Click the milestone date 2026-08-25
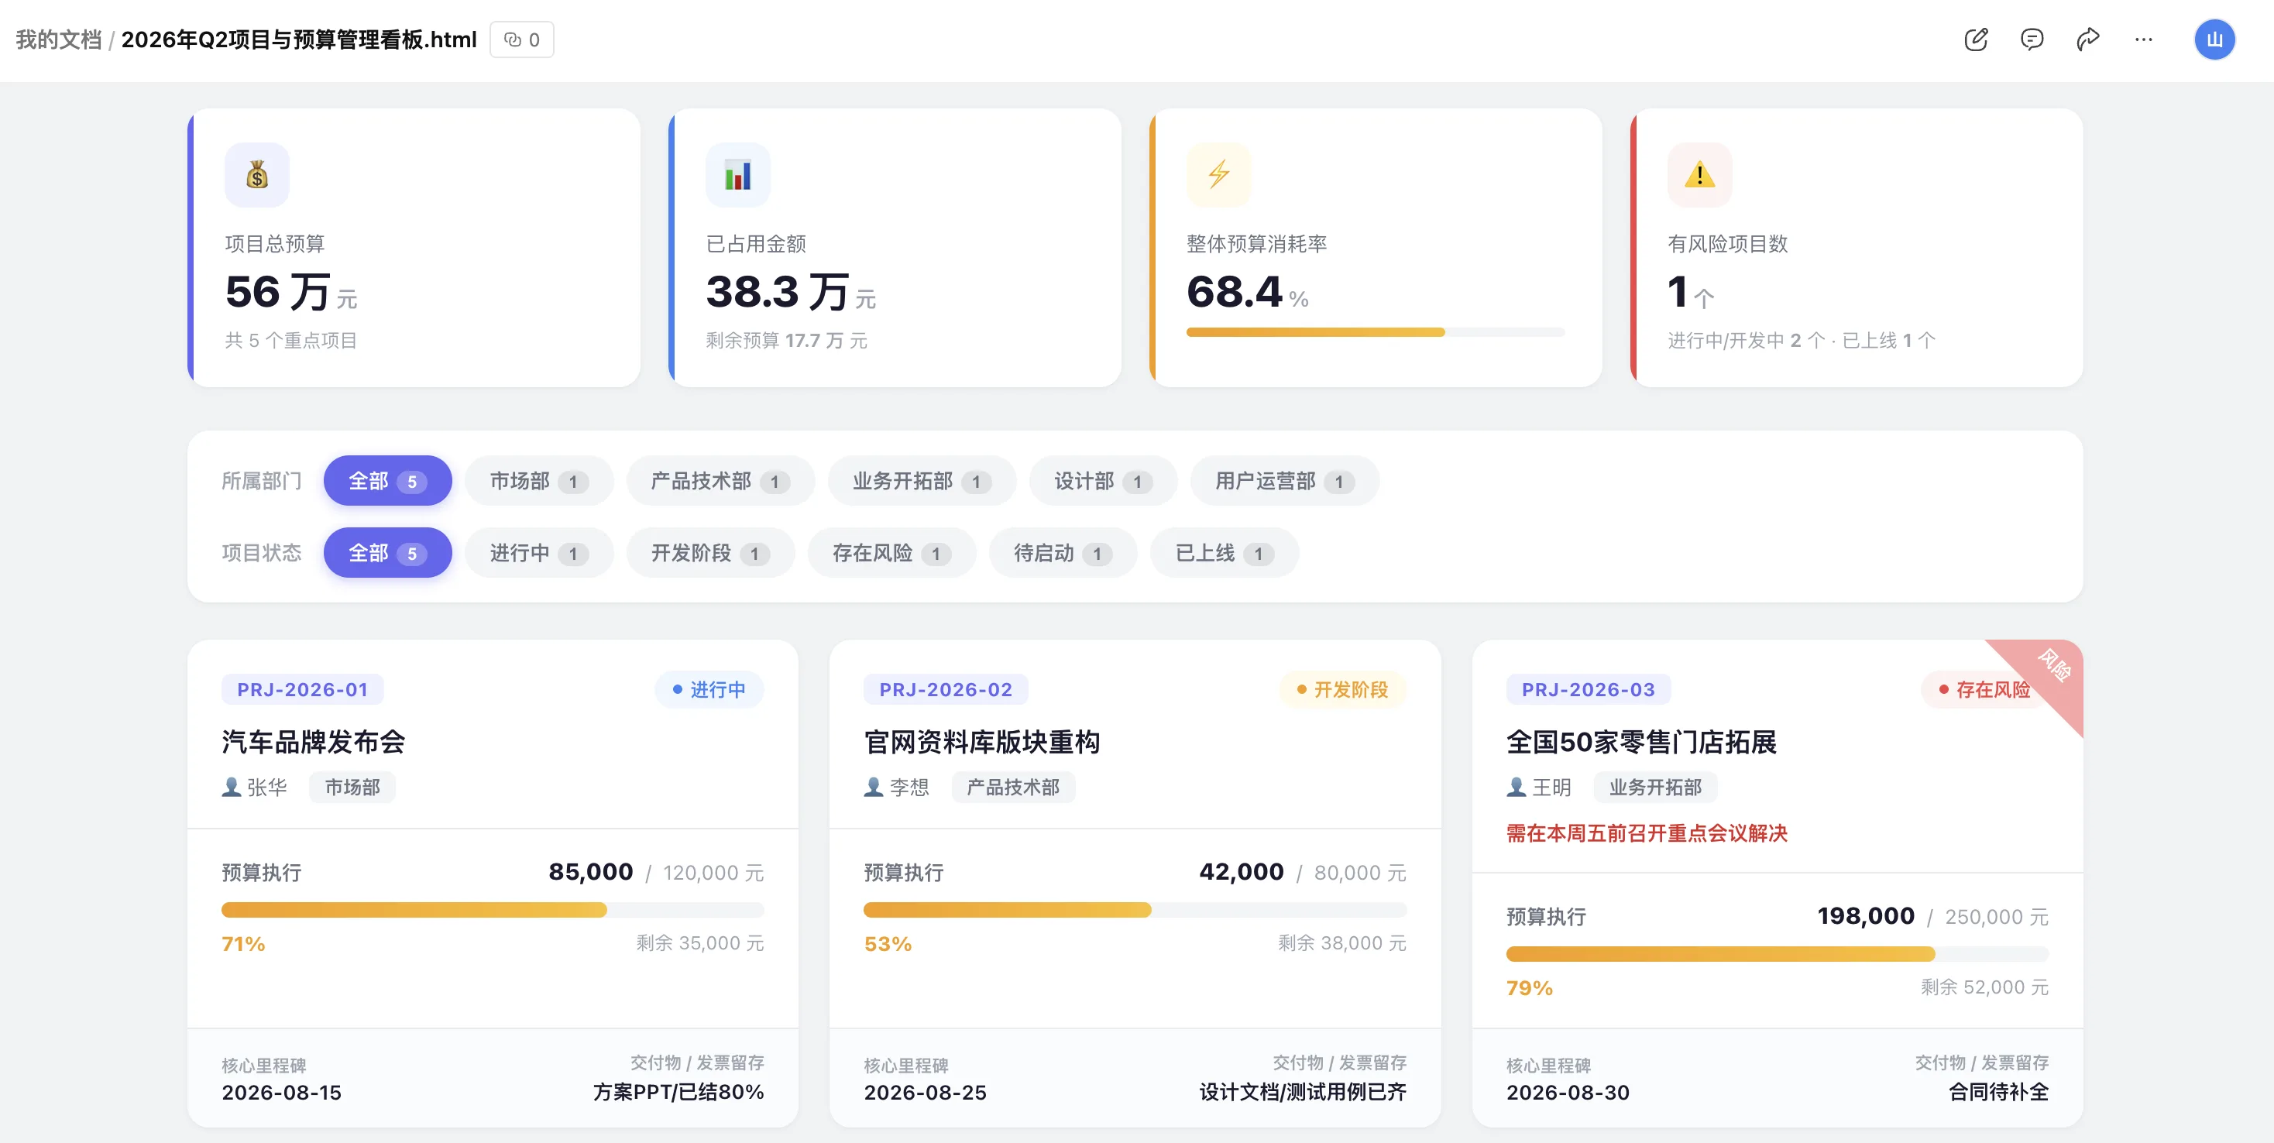Screen dimensions: 2274x1143 coord(925,1093)
